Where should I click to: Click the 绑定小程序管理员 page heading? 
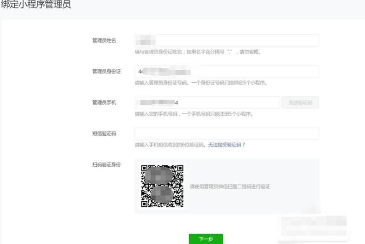36,6
